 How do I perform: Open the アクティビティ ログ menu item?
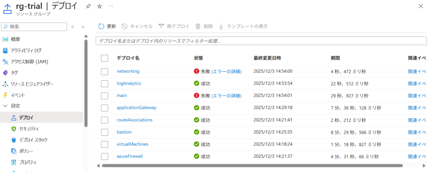coord(26,51)
